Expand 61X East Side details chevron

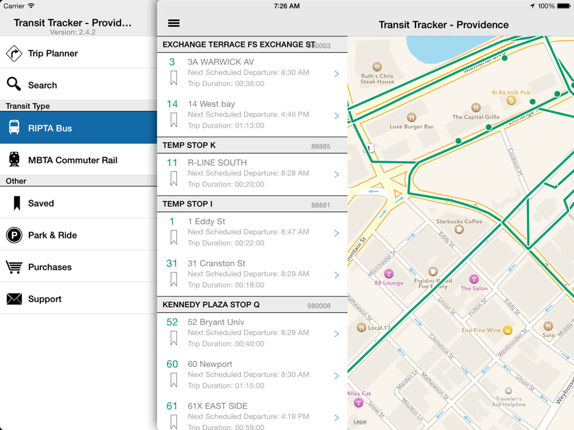[x=336, y=417]
